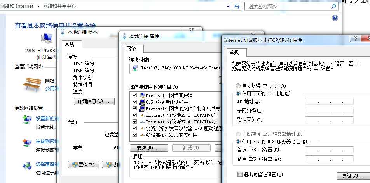Click the connect to network icon
The width and height of the screenshot is (370, 183).
tap(27, 143)
